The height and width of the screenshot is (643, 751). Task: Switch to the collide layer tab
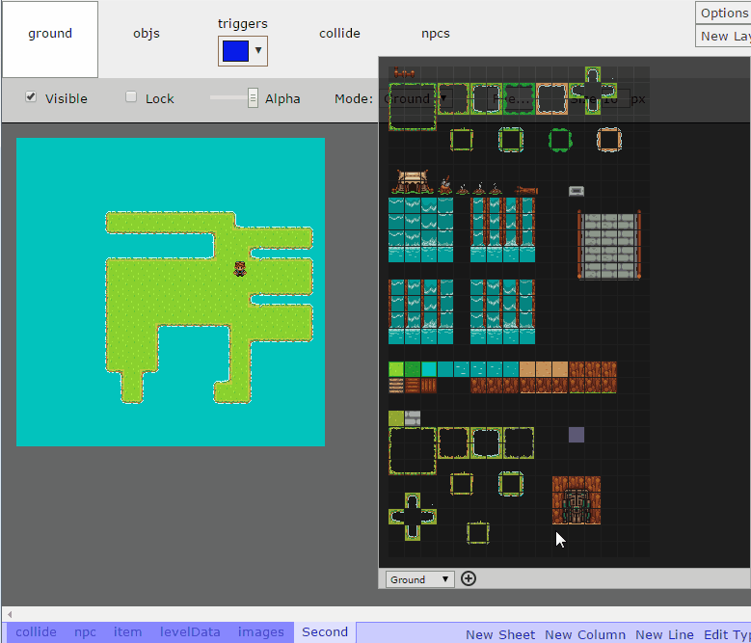(x=339, y=34)
